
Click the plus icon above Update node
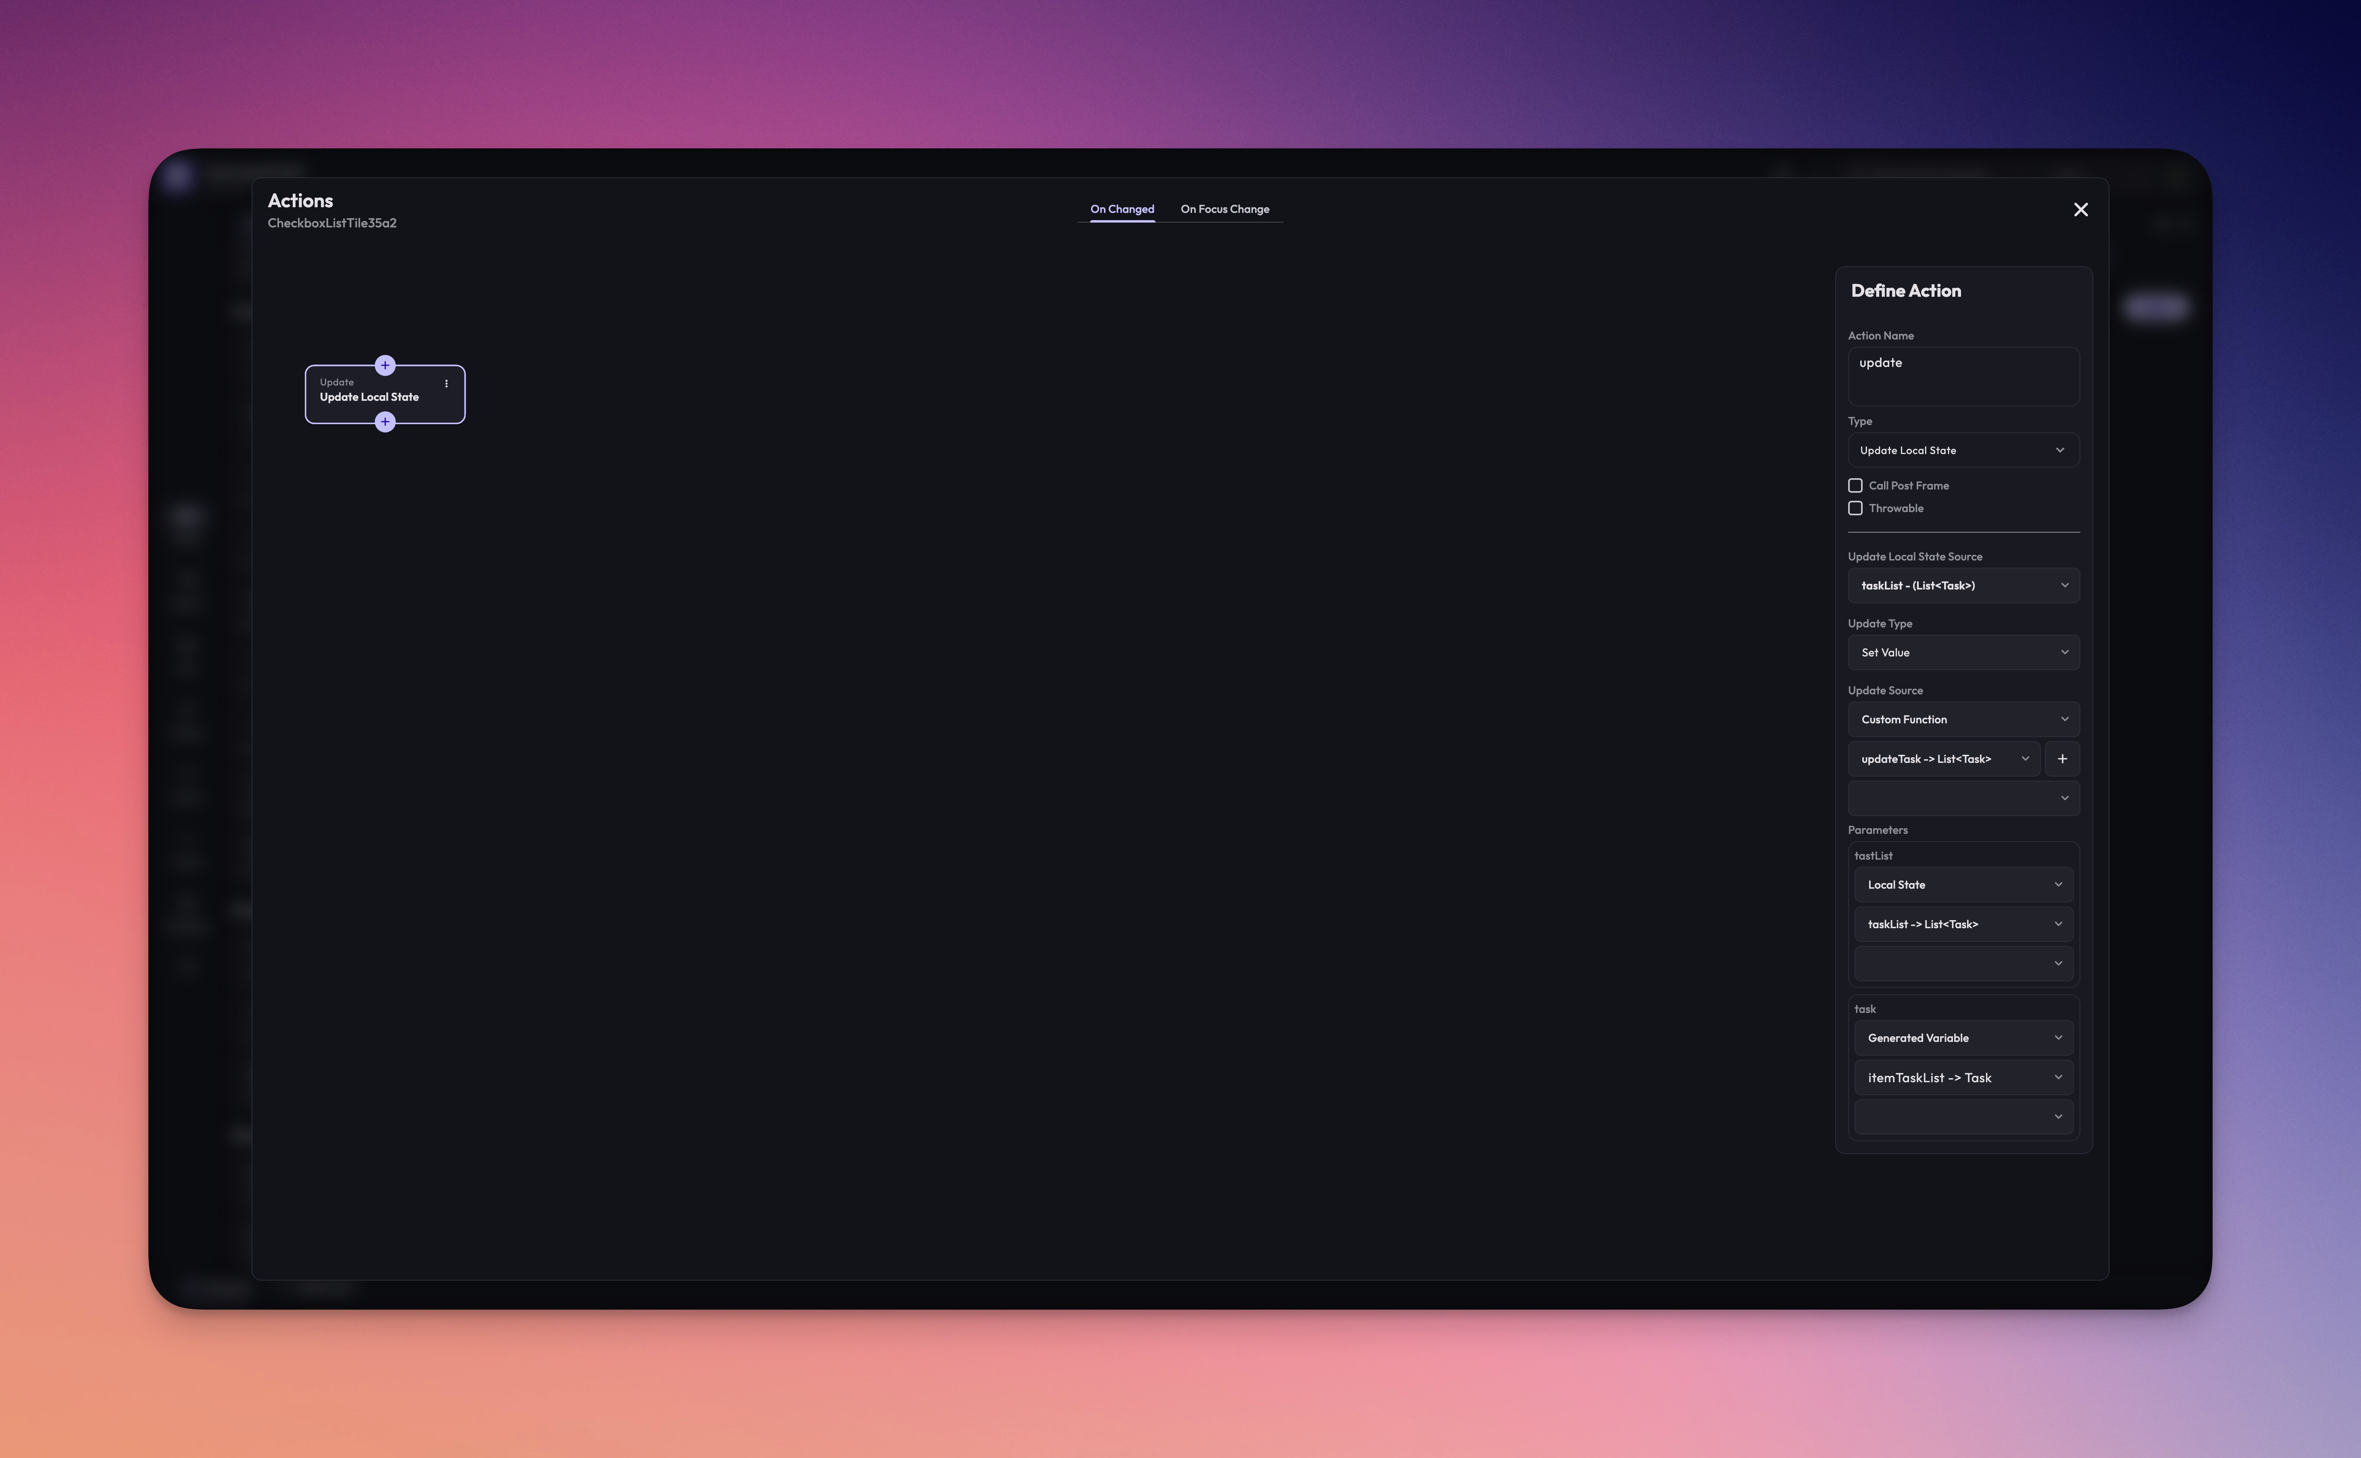coord(385,365)
